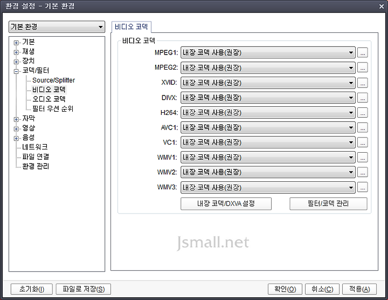Select 필터 우선 순위 tree item
This screenshot has height=300, width=388.
tap(53, 109)
